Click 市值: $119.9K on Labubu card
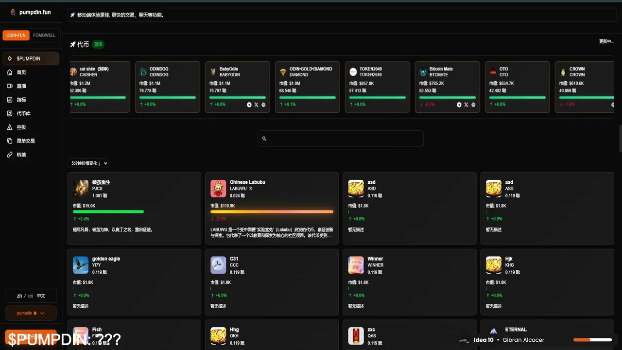 (223, 206)
